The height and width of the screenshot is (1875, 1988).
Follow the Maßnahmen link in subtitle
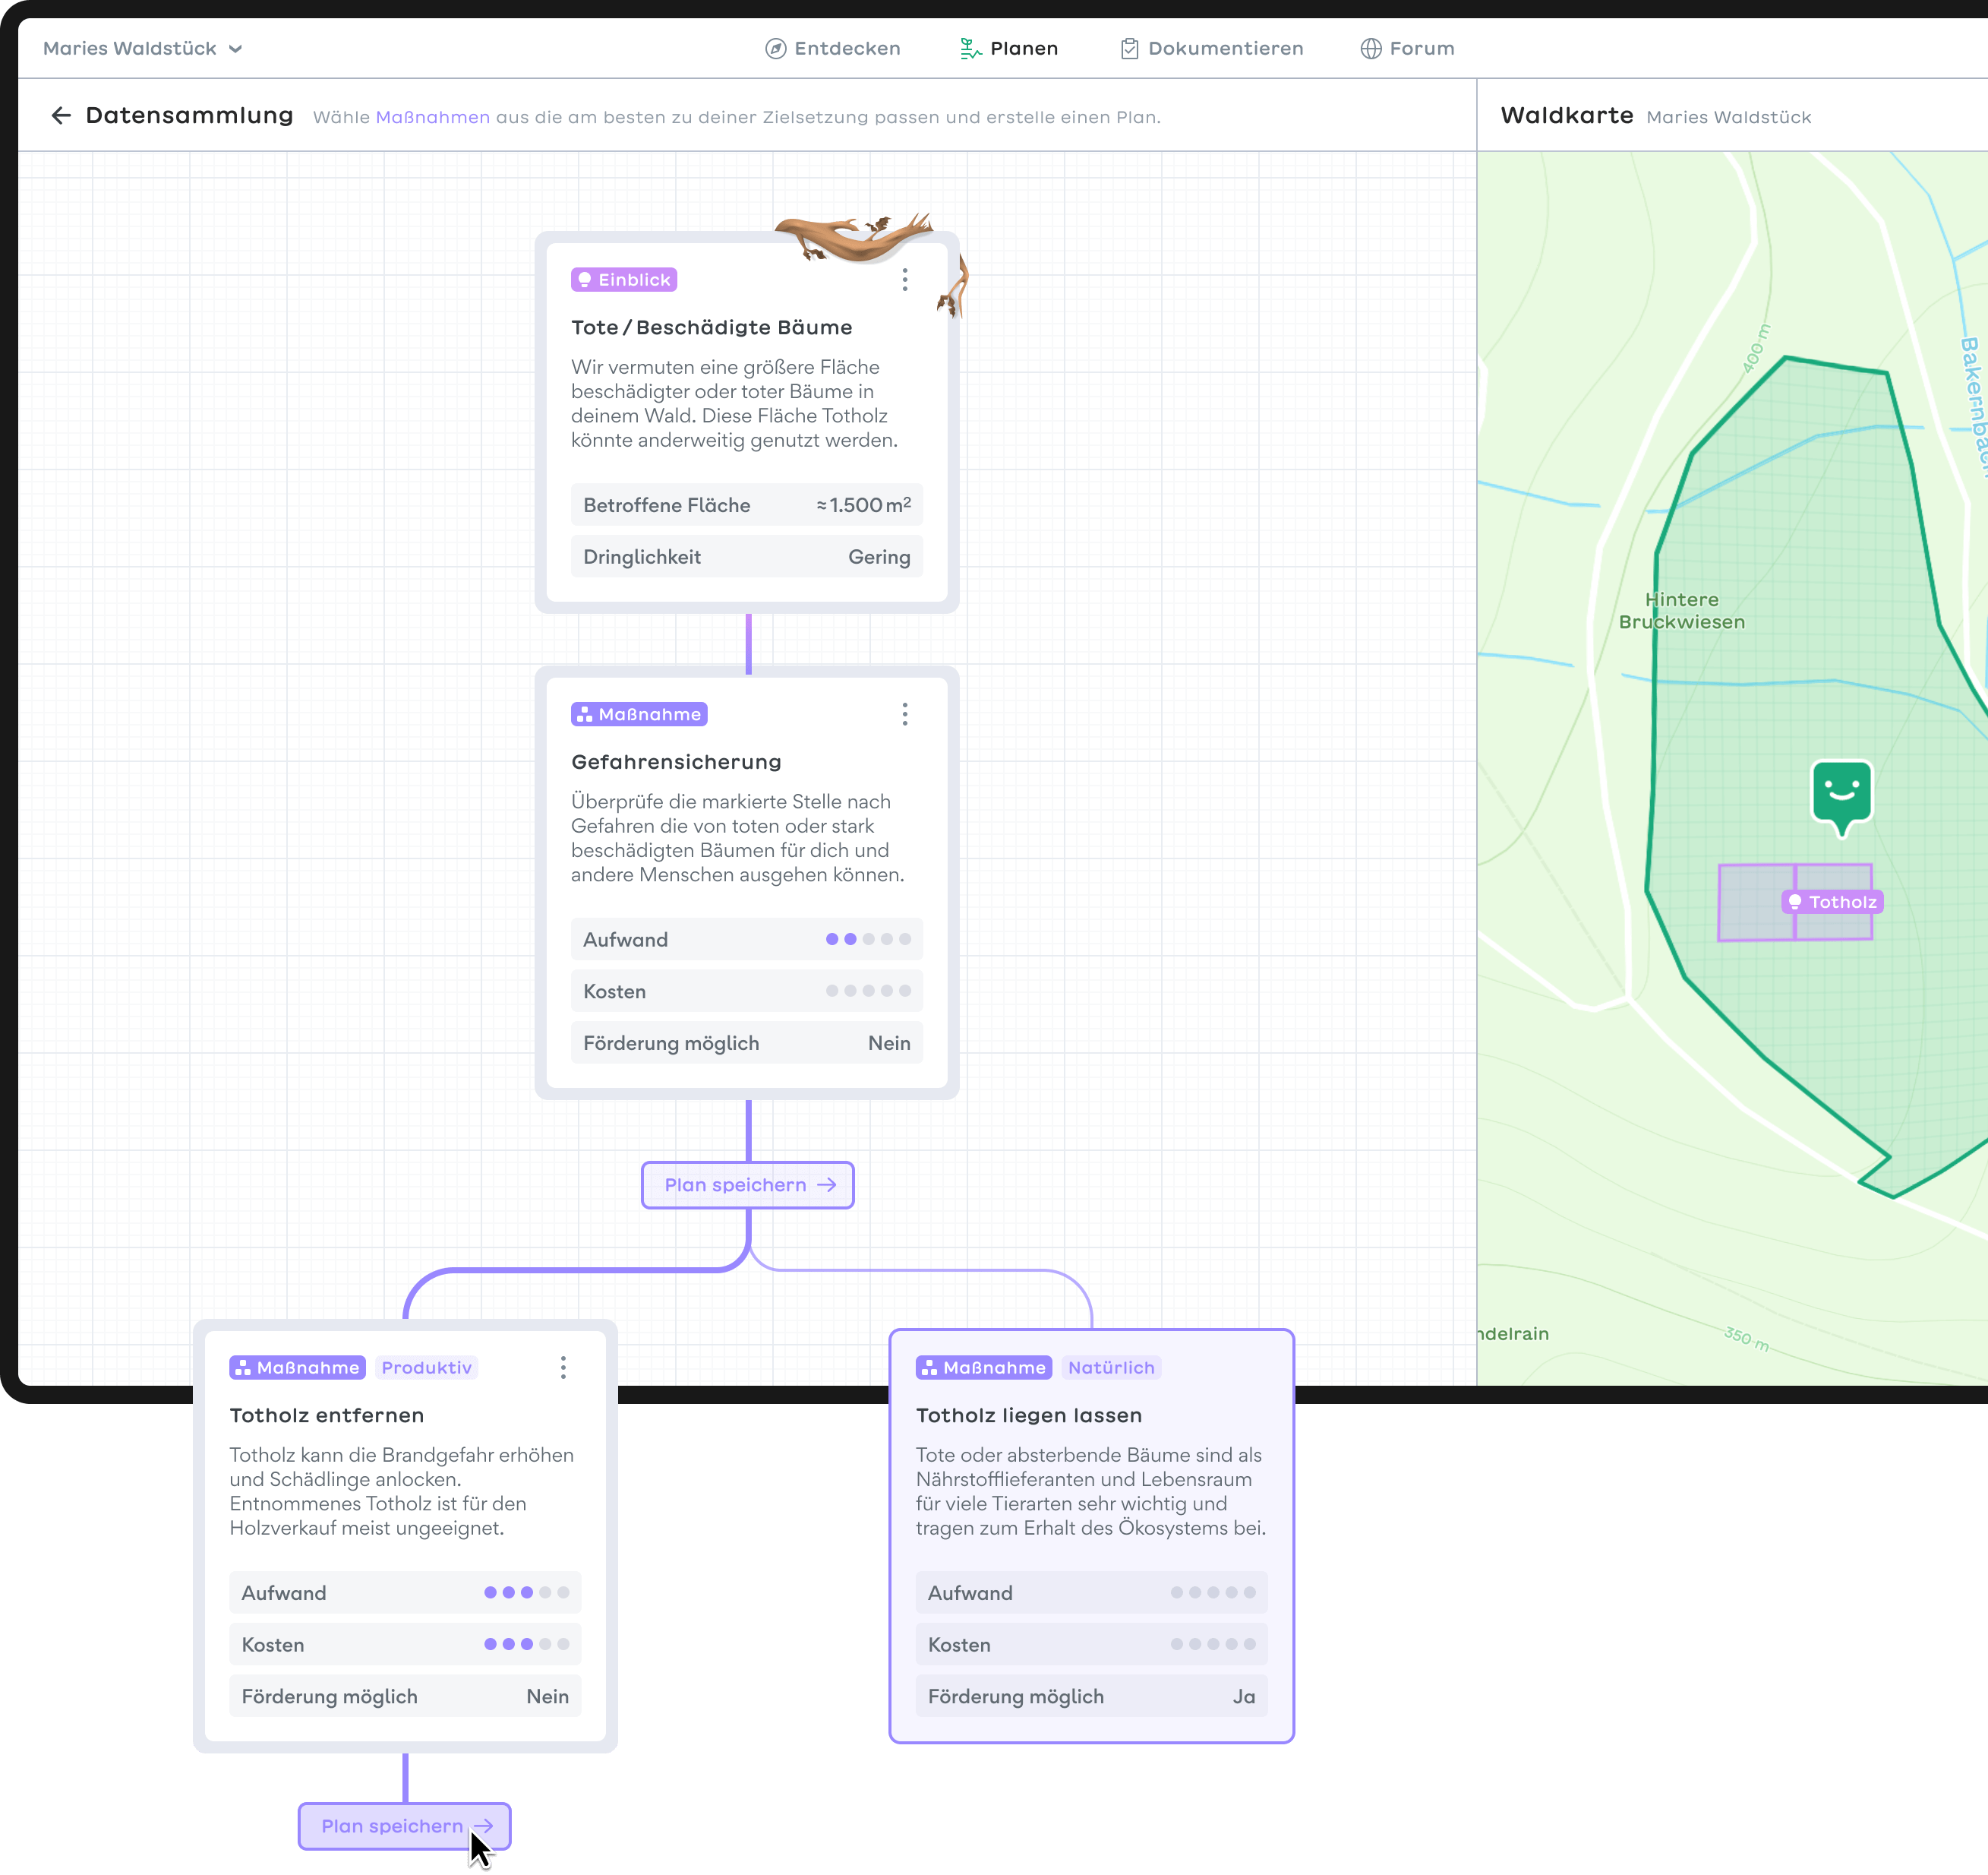pos(432,117)
